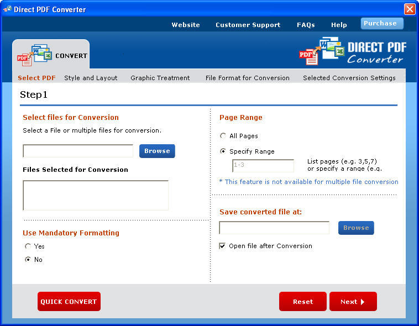The image size is (419, 326).
Task: Switch to Graphic Treatment tab
Action: (x=160, y=78)
